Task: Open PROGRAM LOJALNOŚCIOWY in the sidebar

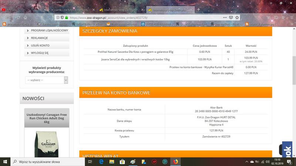Action: click(x=47, y=30)
